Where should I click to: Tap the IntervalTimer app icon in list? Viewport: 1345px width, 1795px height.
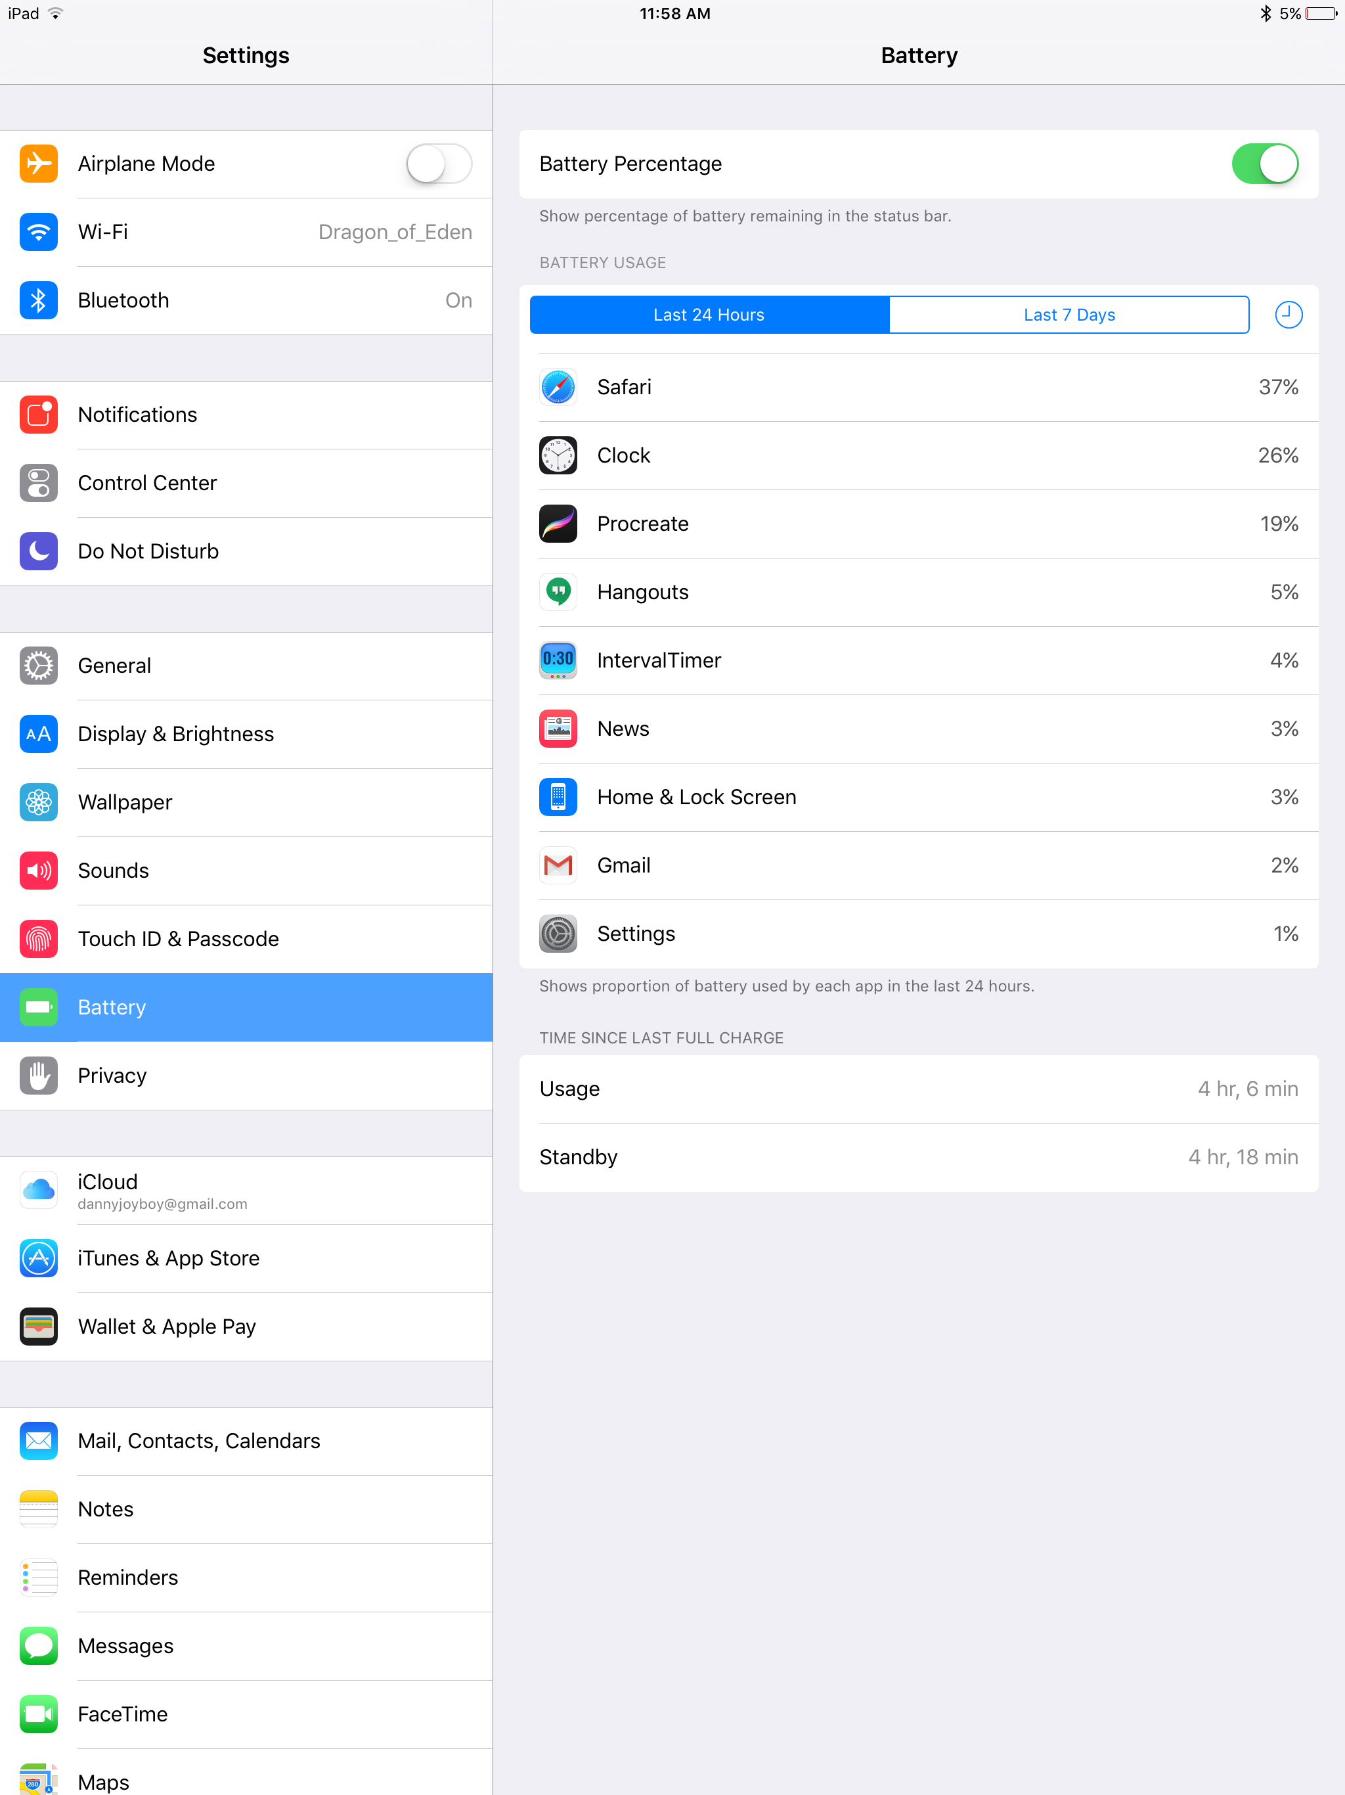click(560, 660)
